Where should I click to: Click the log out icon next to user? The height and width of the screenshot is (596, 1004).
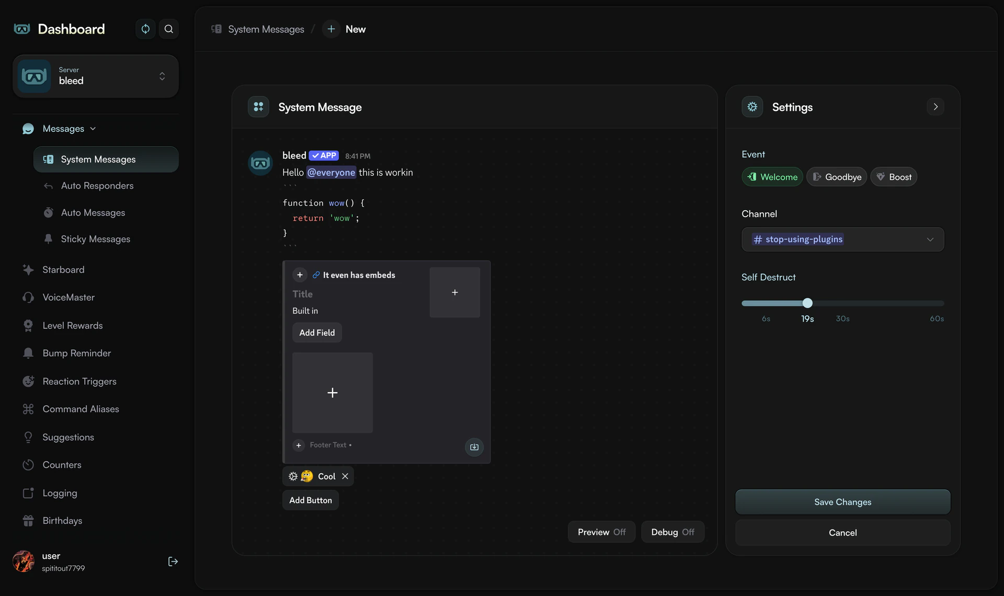(x=173, y=561)
